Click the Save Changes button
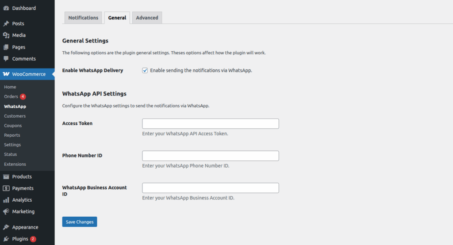This screenshot has height=245, width=453. 80,222
